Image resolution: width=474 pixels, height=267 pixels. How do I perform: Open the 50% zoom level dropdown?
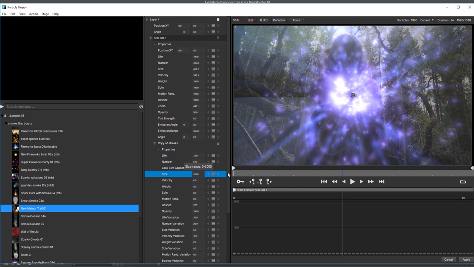[x=236, y=20]
